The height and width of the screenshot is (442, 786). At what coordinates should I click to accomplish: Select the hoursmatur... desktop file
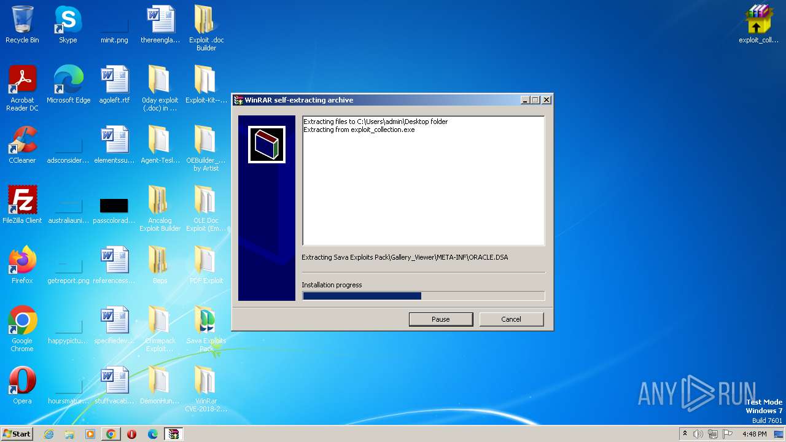[x=68, y=390]
